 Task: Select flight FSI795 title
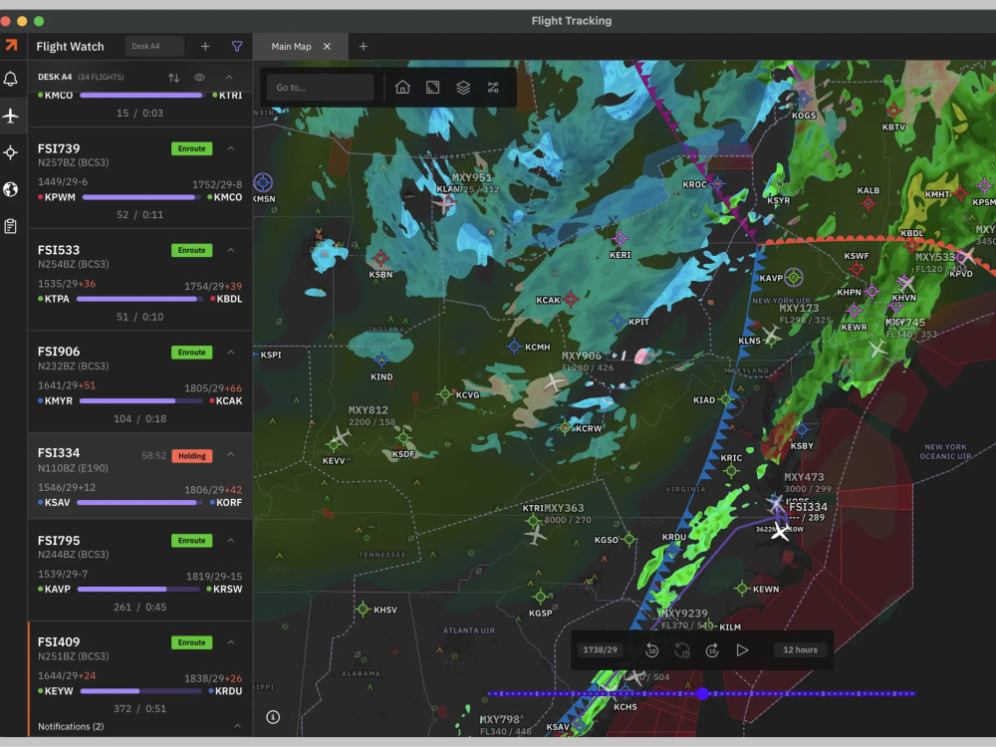(59, 541)
